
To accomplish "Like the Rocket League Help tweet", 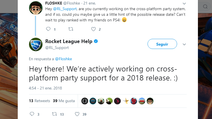I will pyautogui.click(x=77, y=114).
